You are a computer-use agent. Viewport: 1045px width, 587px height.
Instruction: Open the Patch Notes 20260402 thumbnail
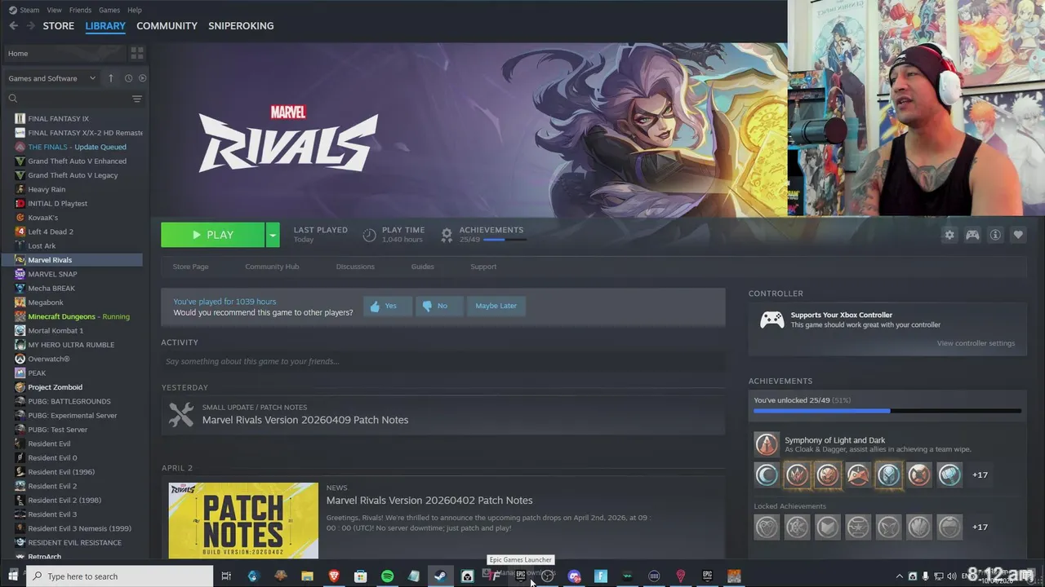(x=243, y=520)
